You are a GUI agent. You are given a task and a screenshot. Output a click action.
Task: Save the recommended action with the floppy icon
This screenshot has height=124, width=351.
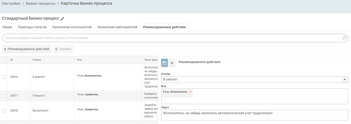164,63
